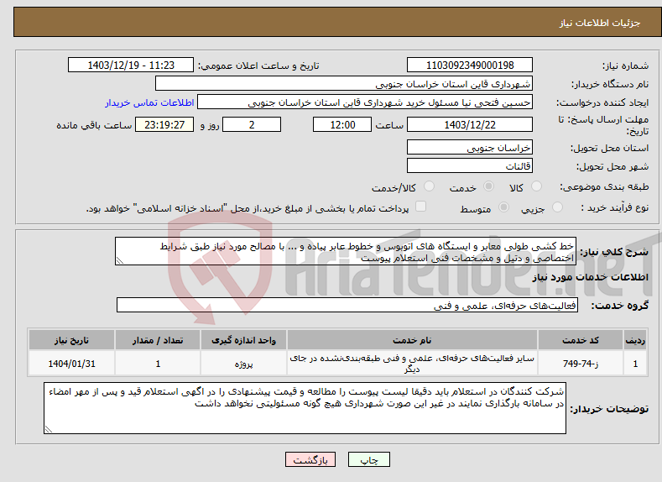
Task: Click the چاپ print button
Action: click(x=369, y=459)
